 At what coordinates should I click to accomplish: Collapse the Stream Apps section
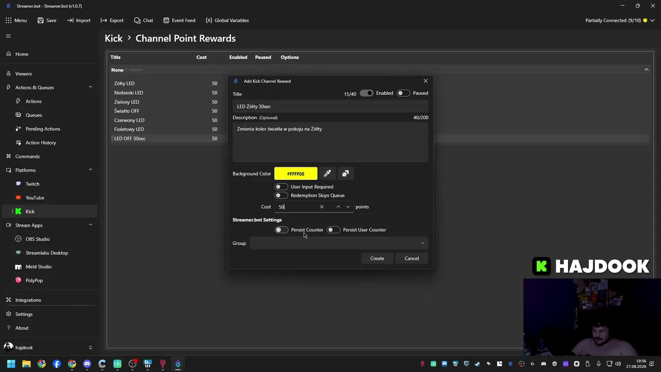click(x=90, y=225)
